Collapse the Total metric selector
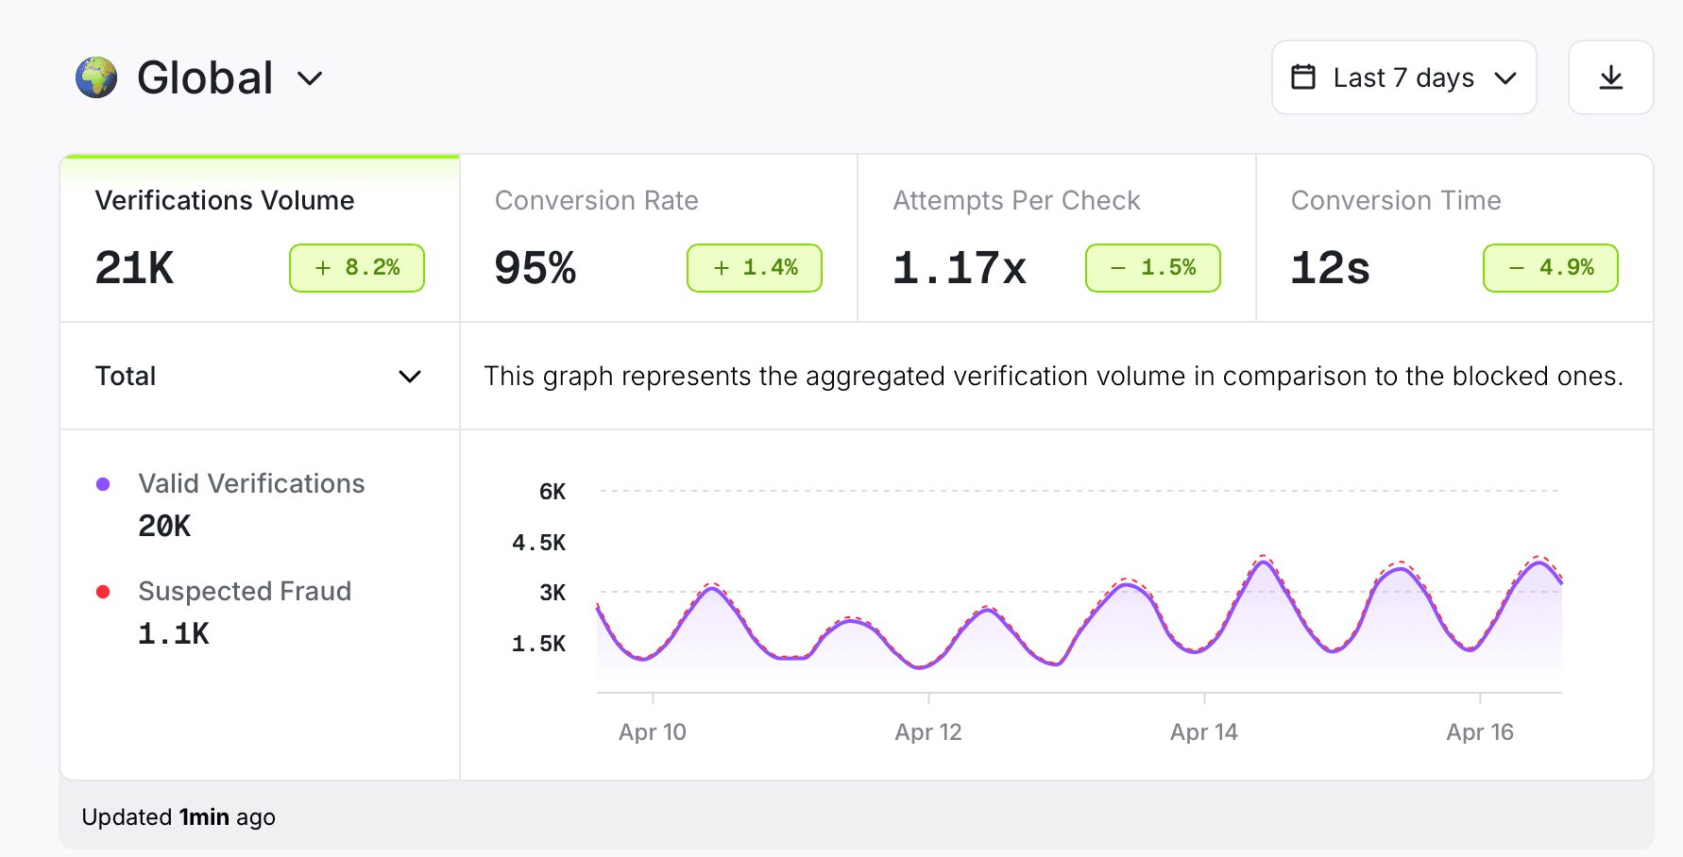Screen dimensions: 1683x857 click(410, 377)
